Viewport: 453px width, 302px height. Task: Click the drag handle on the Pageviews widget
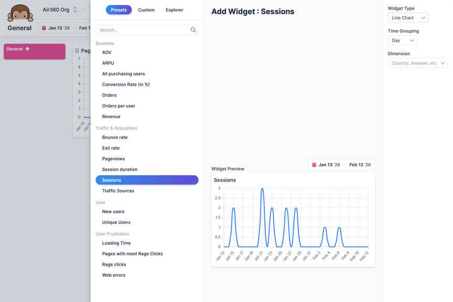(x=77, y=51)
